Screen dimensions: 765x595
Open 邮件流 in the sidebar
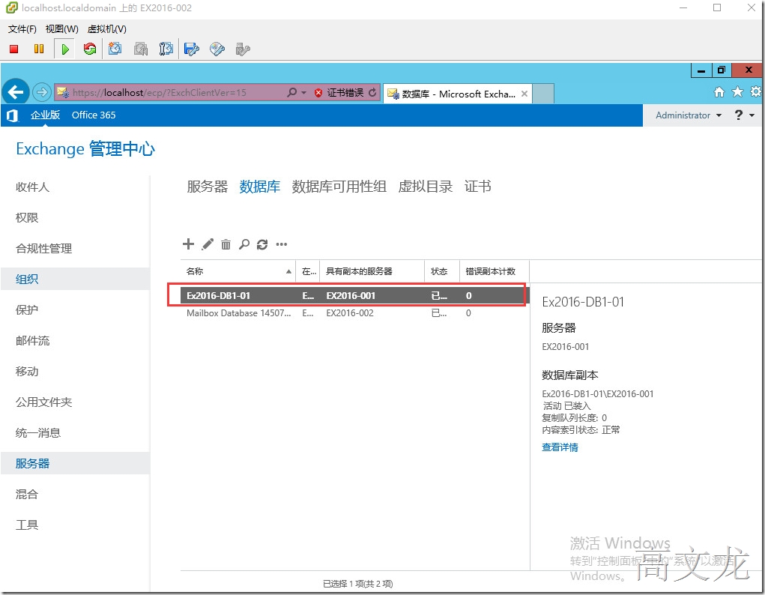point(33,341)
